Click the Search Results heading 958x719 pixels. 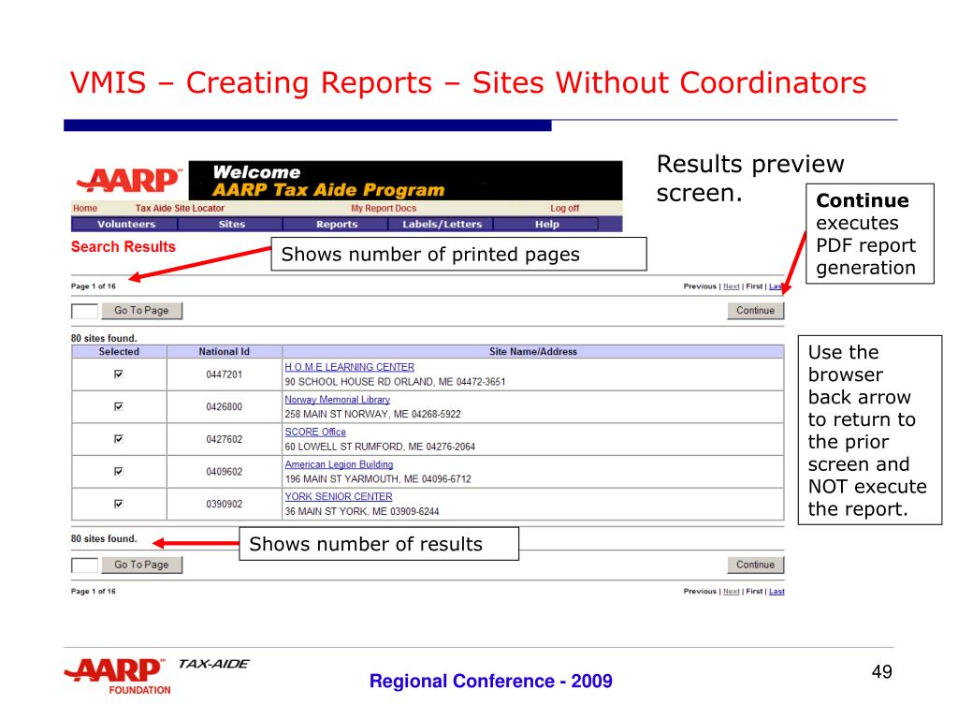point(123,247)
